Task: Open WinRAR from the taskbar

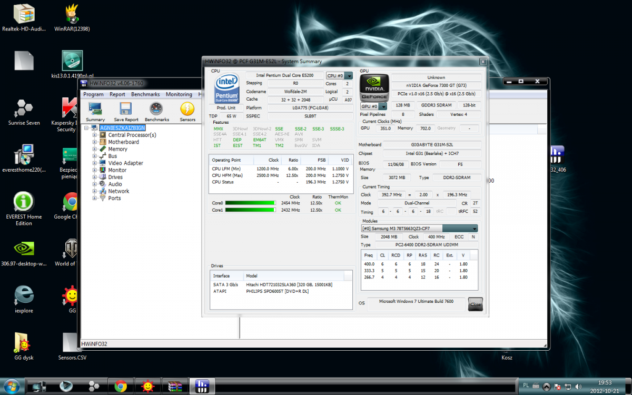Action: (175, 386)
